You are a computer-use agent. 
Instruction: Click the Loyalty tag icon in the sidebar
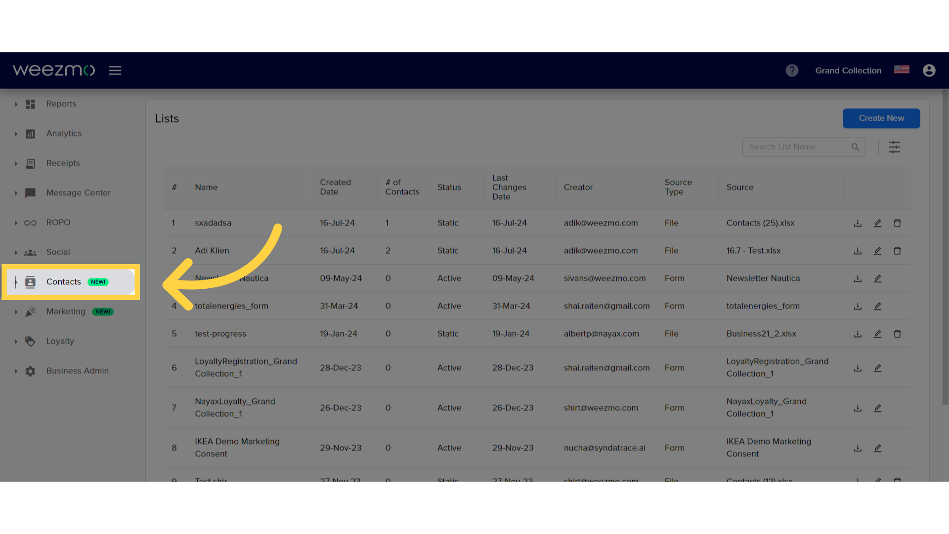point(30,341)
